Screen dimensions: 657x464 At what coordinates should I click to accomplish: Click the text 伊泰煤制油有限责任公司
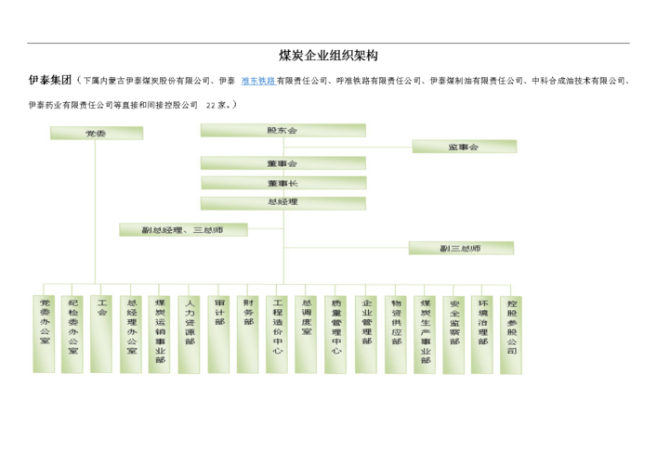coord(477,81)
